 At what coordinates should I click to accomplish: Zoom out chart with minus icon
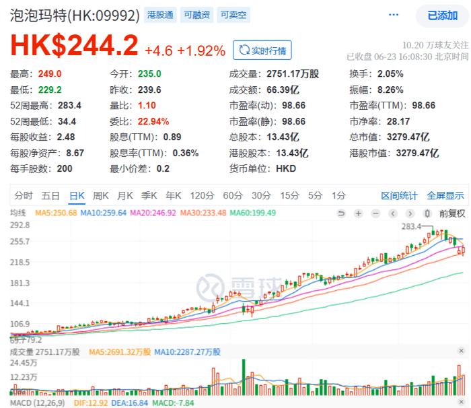375,213
